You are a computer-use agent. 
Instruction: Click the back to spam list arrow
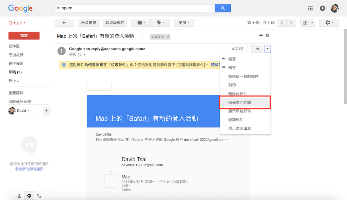(x=64, y=23)
